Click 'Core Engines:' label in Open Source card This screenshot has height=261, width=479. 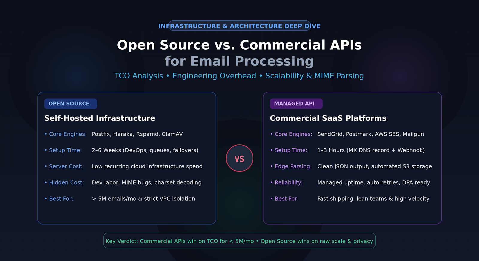68,134
